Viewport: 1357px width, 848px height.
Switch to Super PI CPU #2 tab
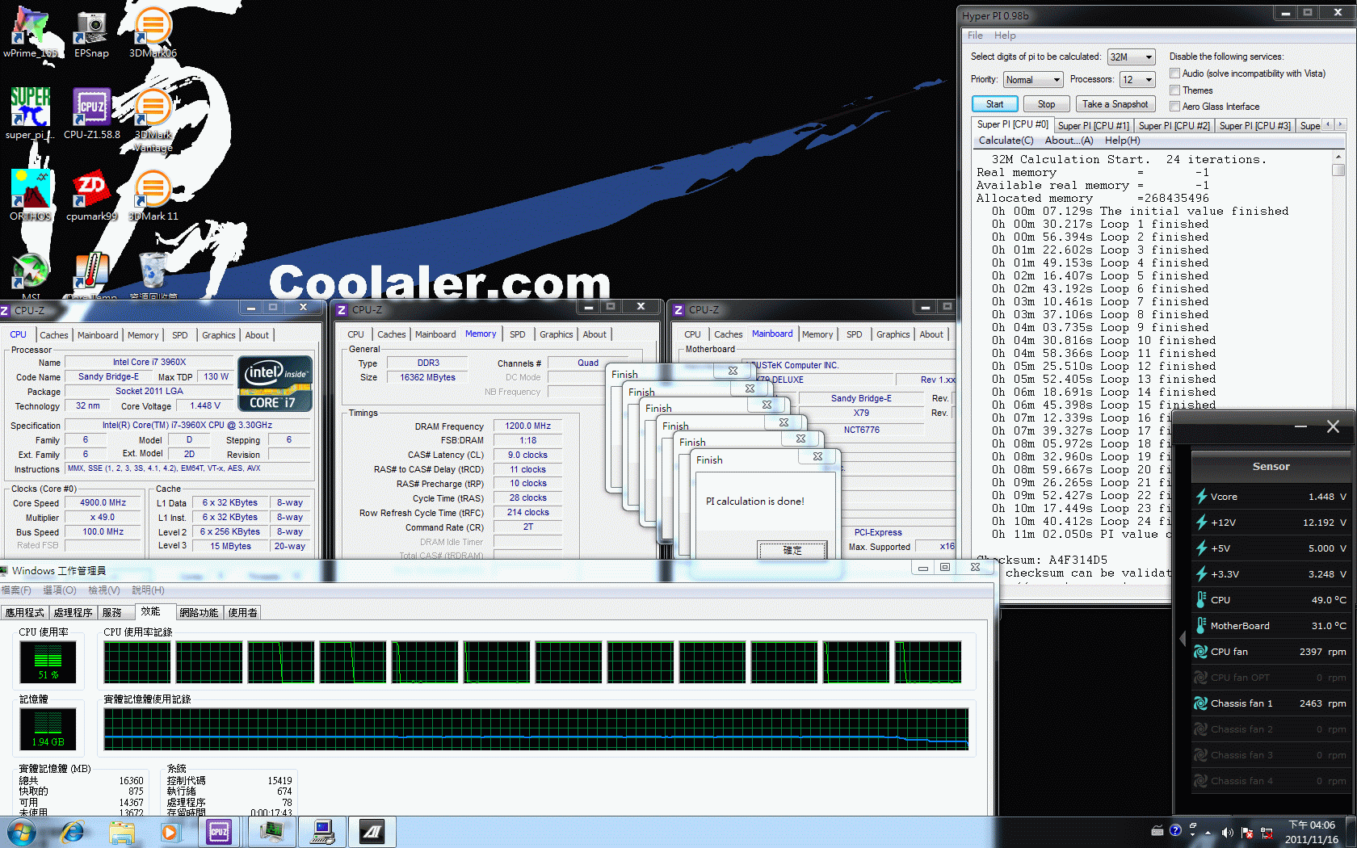pyautogui.click(x=1174, y=126)
